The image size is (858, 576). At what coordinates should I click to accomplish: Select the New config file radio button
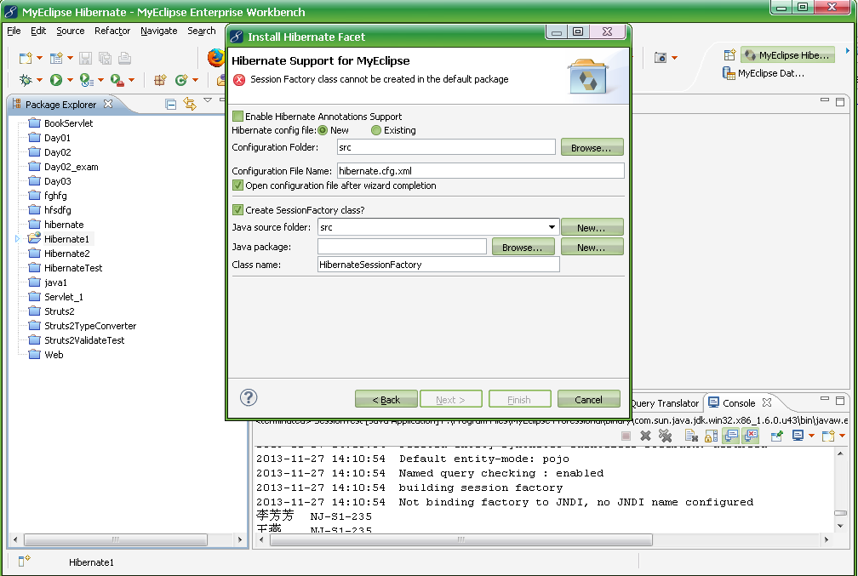[323, 130]
